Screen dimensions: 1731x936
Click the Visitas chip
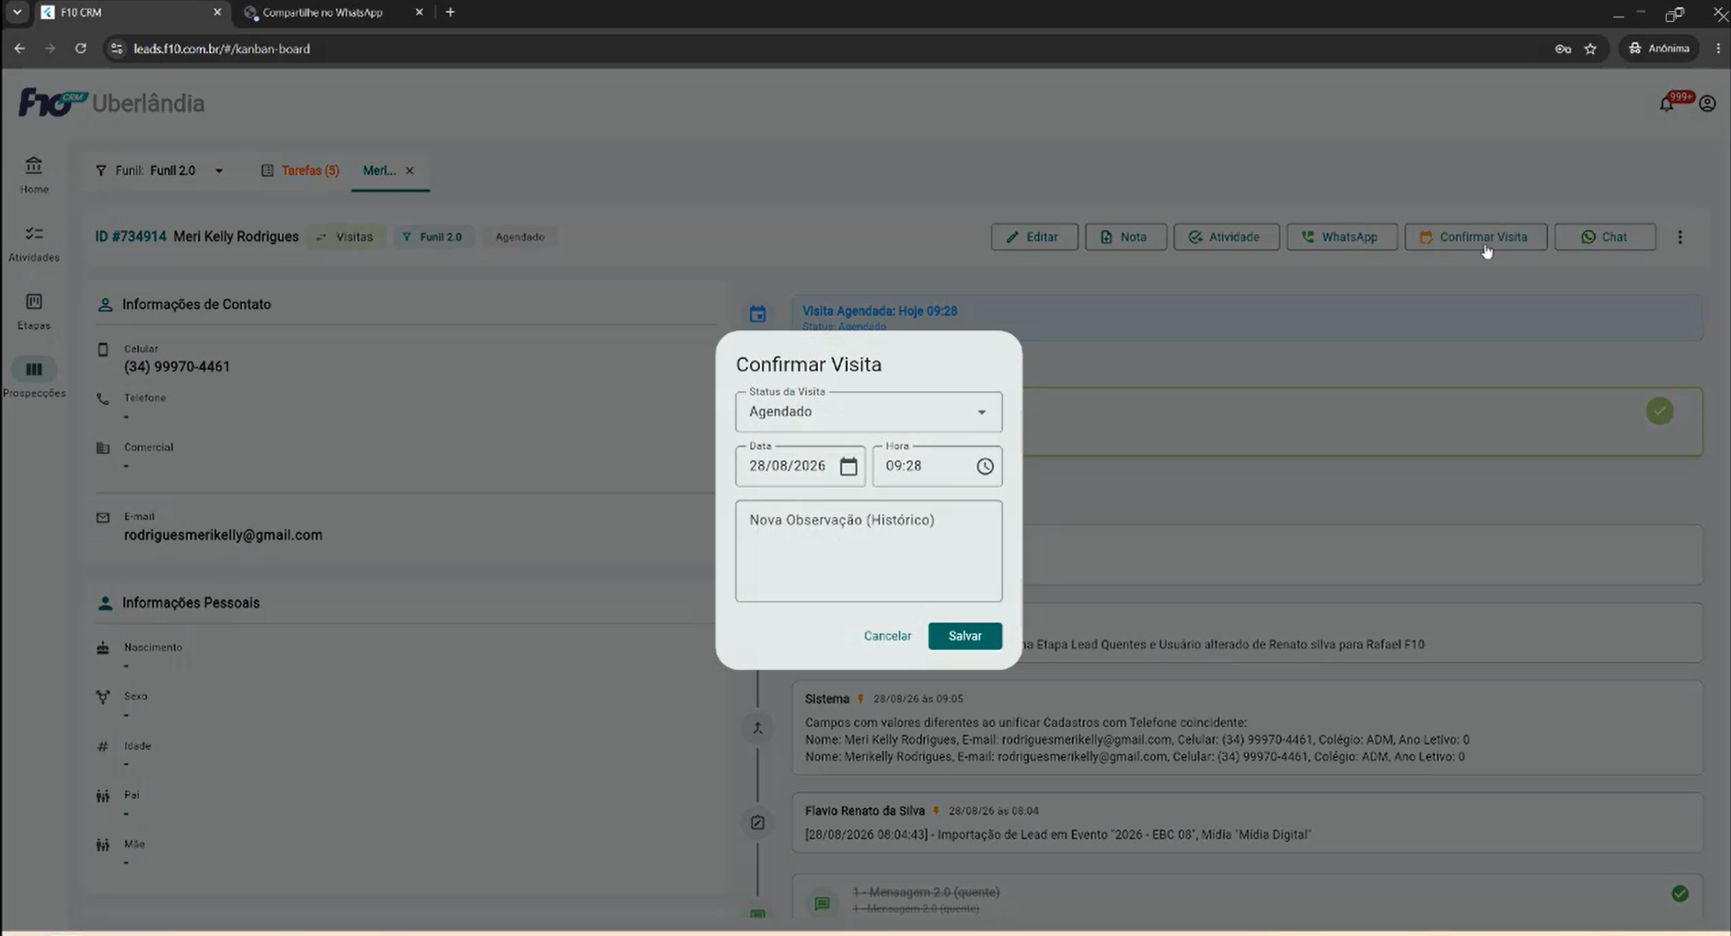(345, 237)
